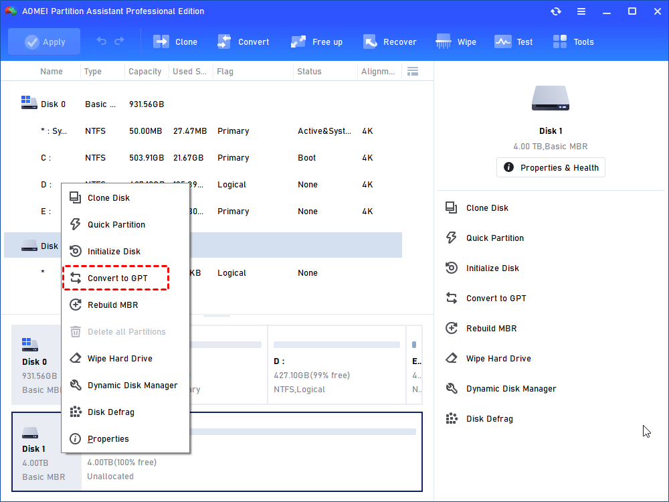Click Properties & Health button
Image resolution: width=669 pixels, height=502 pixels.
[x=551, y=168]
